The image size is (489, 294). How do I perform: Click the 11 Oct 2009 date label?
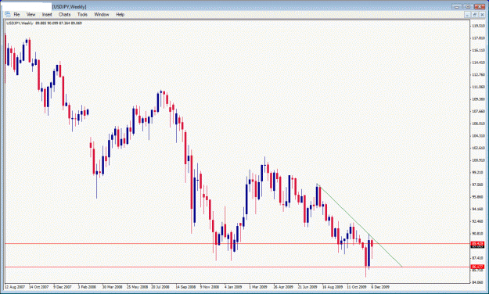(357, 287)
